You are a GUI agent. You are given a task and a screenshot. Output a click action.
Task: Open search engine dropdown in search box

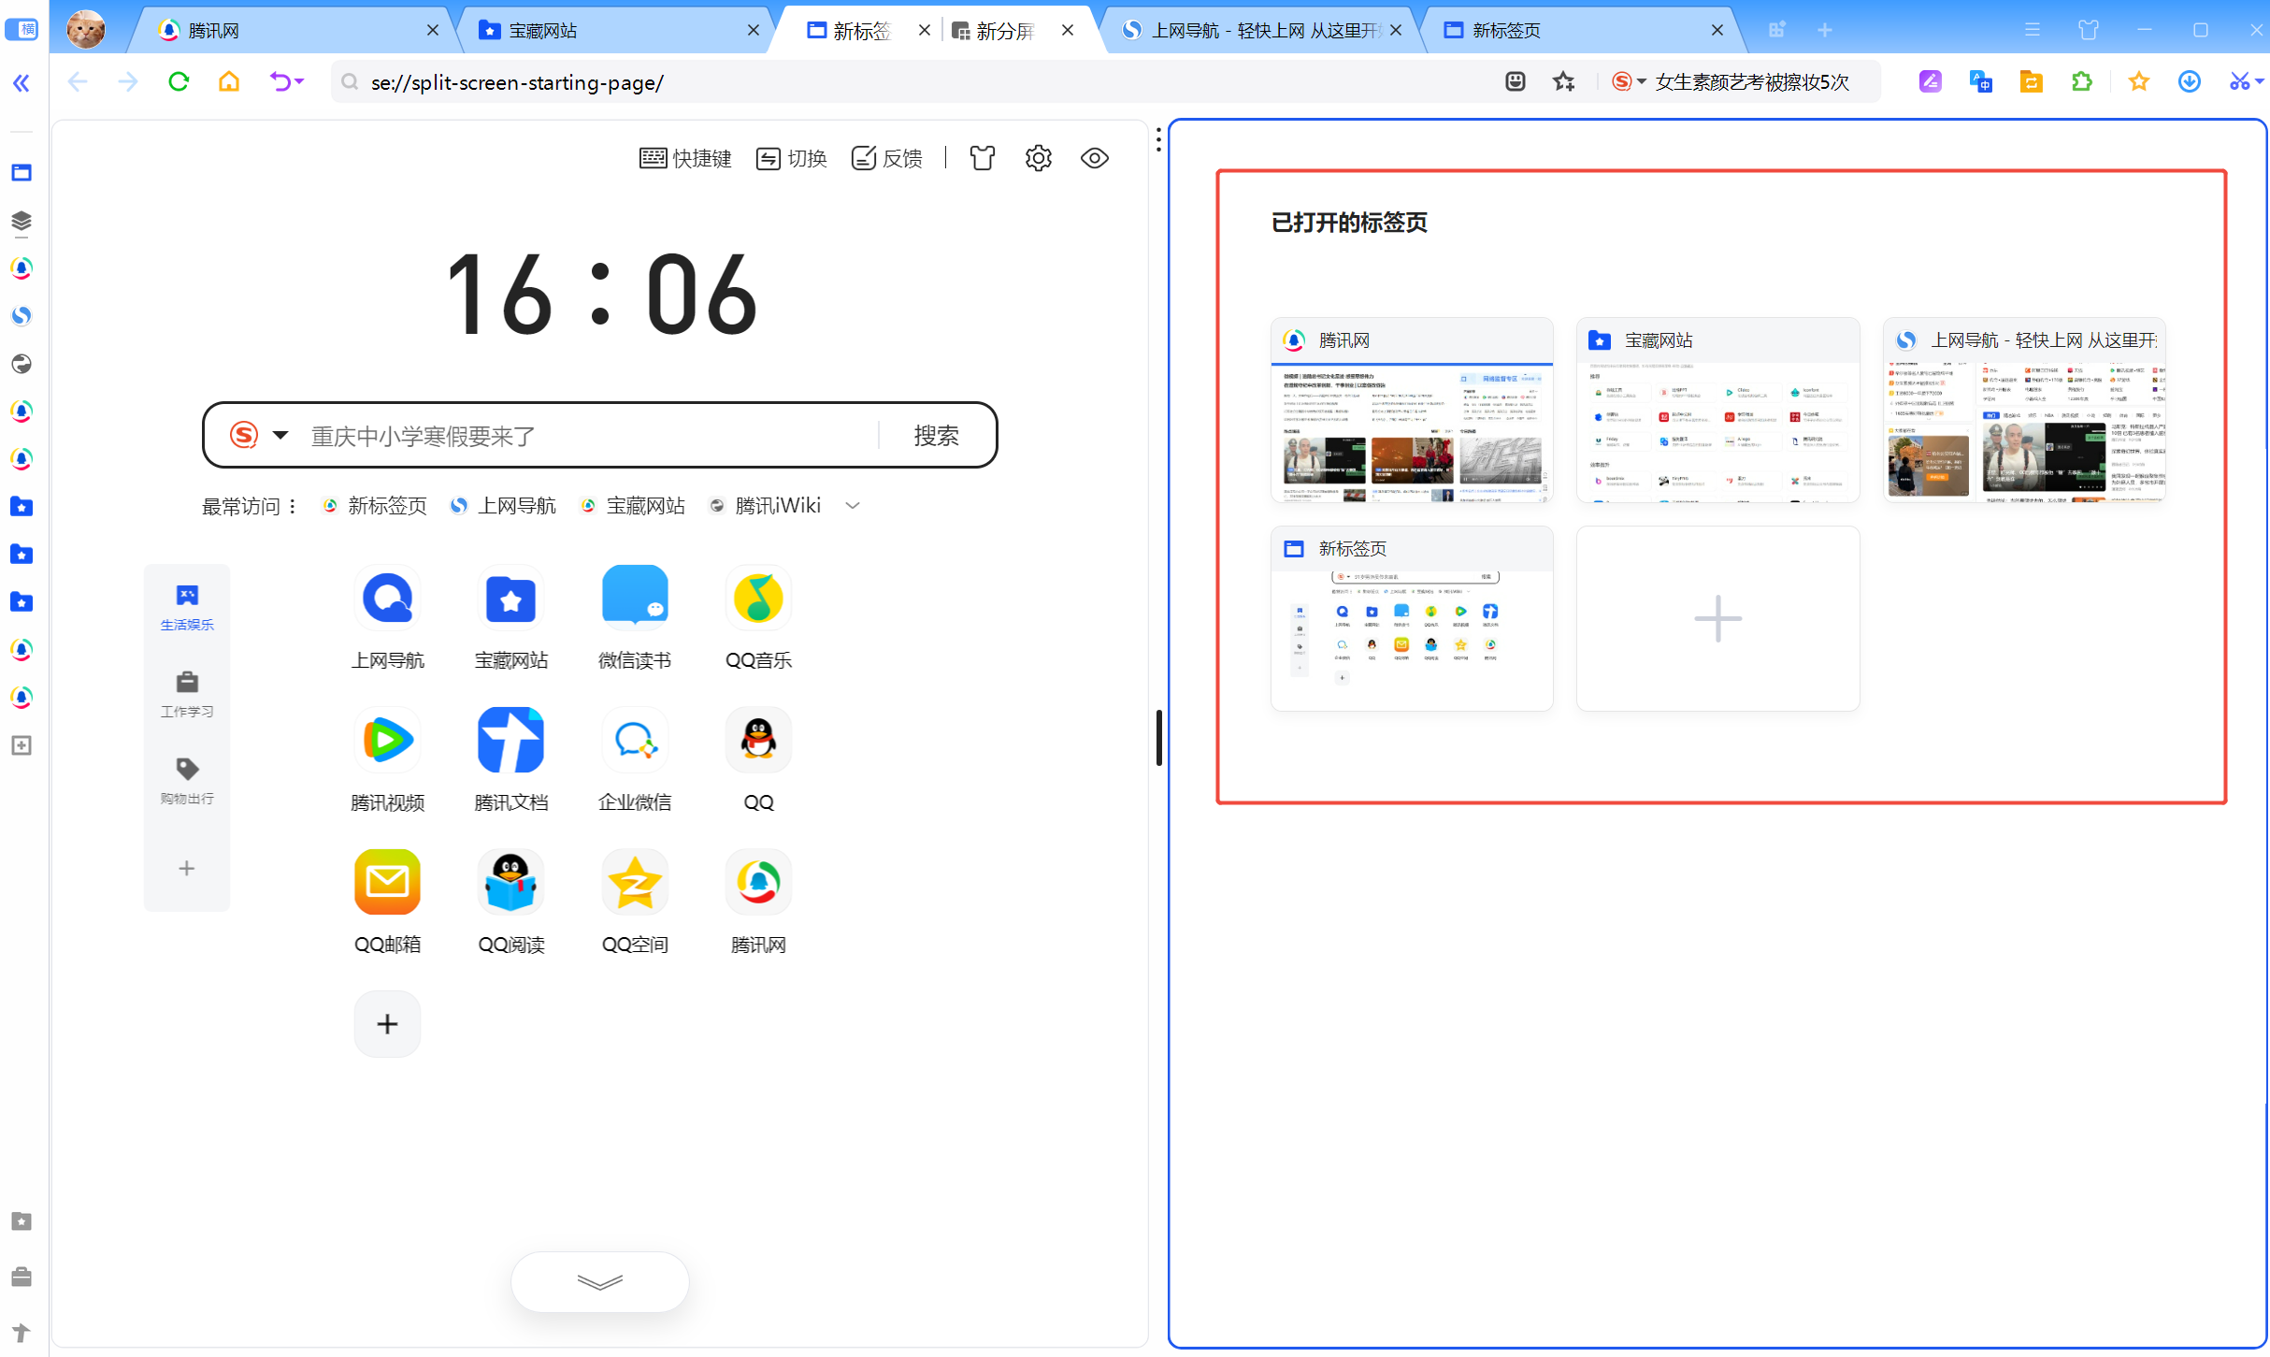tap(280, 435)
